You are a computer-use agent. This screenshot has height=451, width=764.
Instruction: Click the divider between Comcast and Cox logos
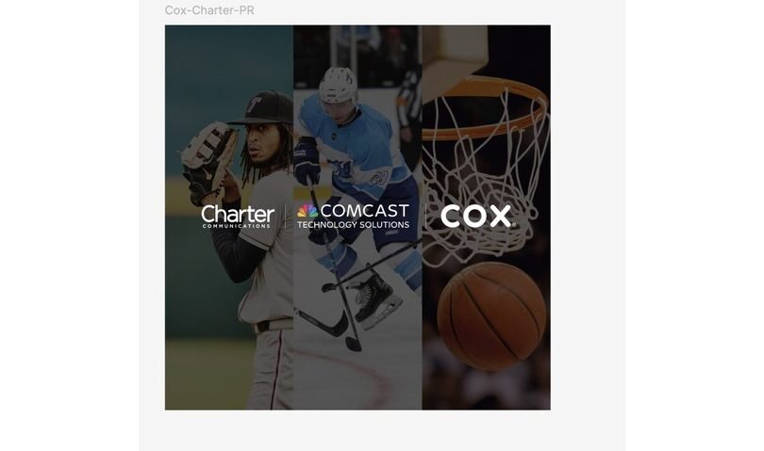coord(425,217)
